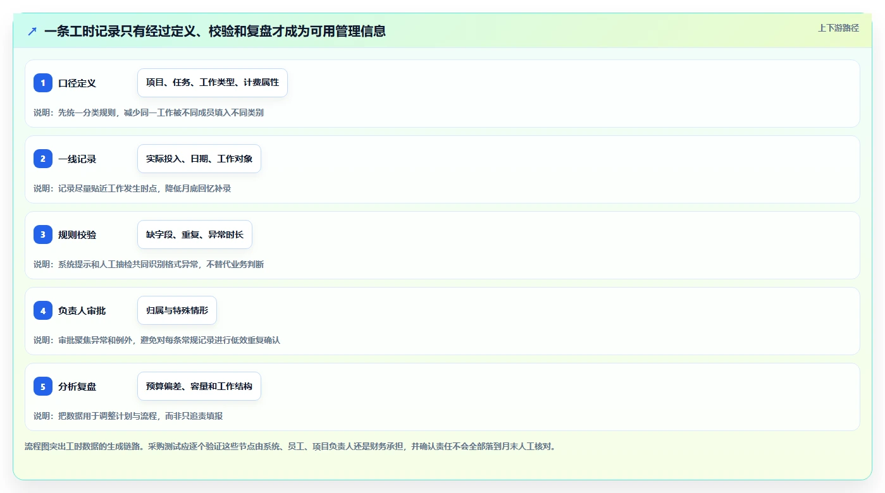Viewport: 885px width, 493px height.
Task: Click the heading 一条工时记录只有经过定义
Action: (215, 31)
